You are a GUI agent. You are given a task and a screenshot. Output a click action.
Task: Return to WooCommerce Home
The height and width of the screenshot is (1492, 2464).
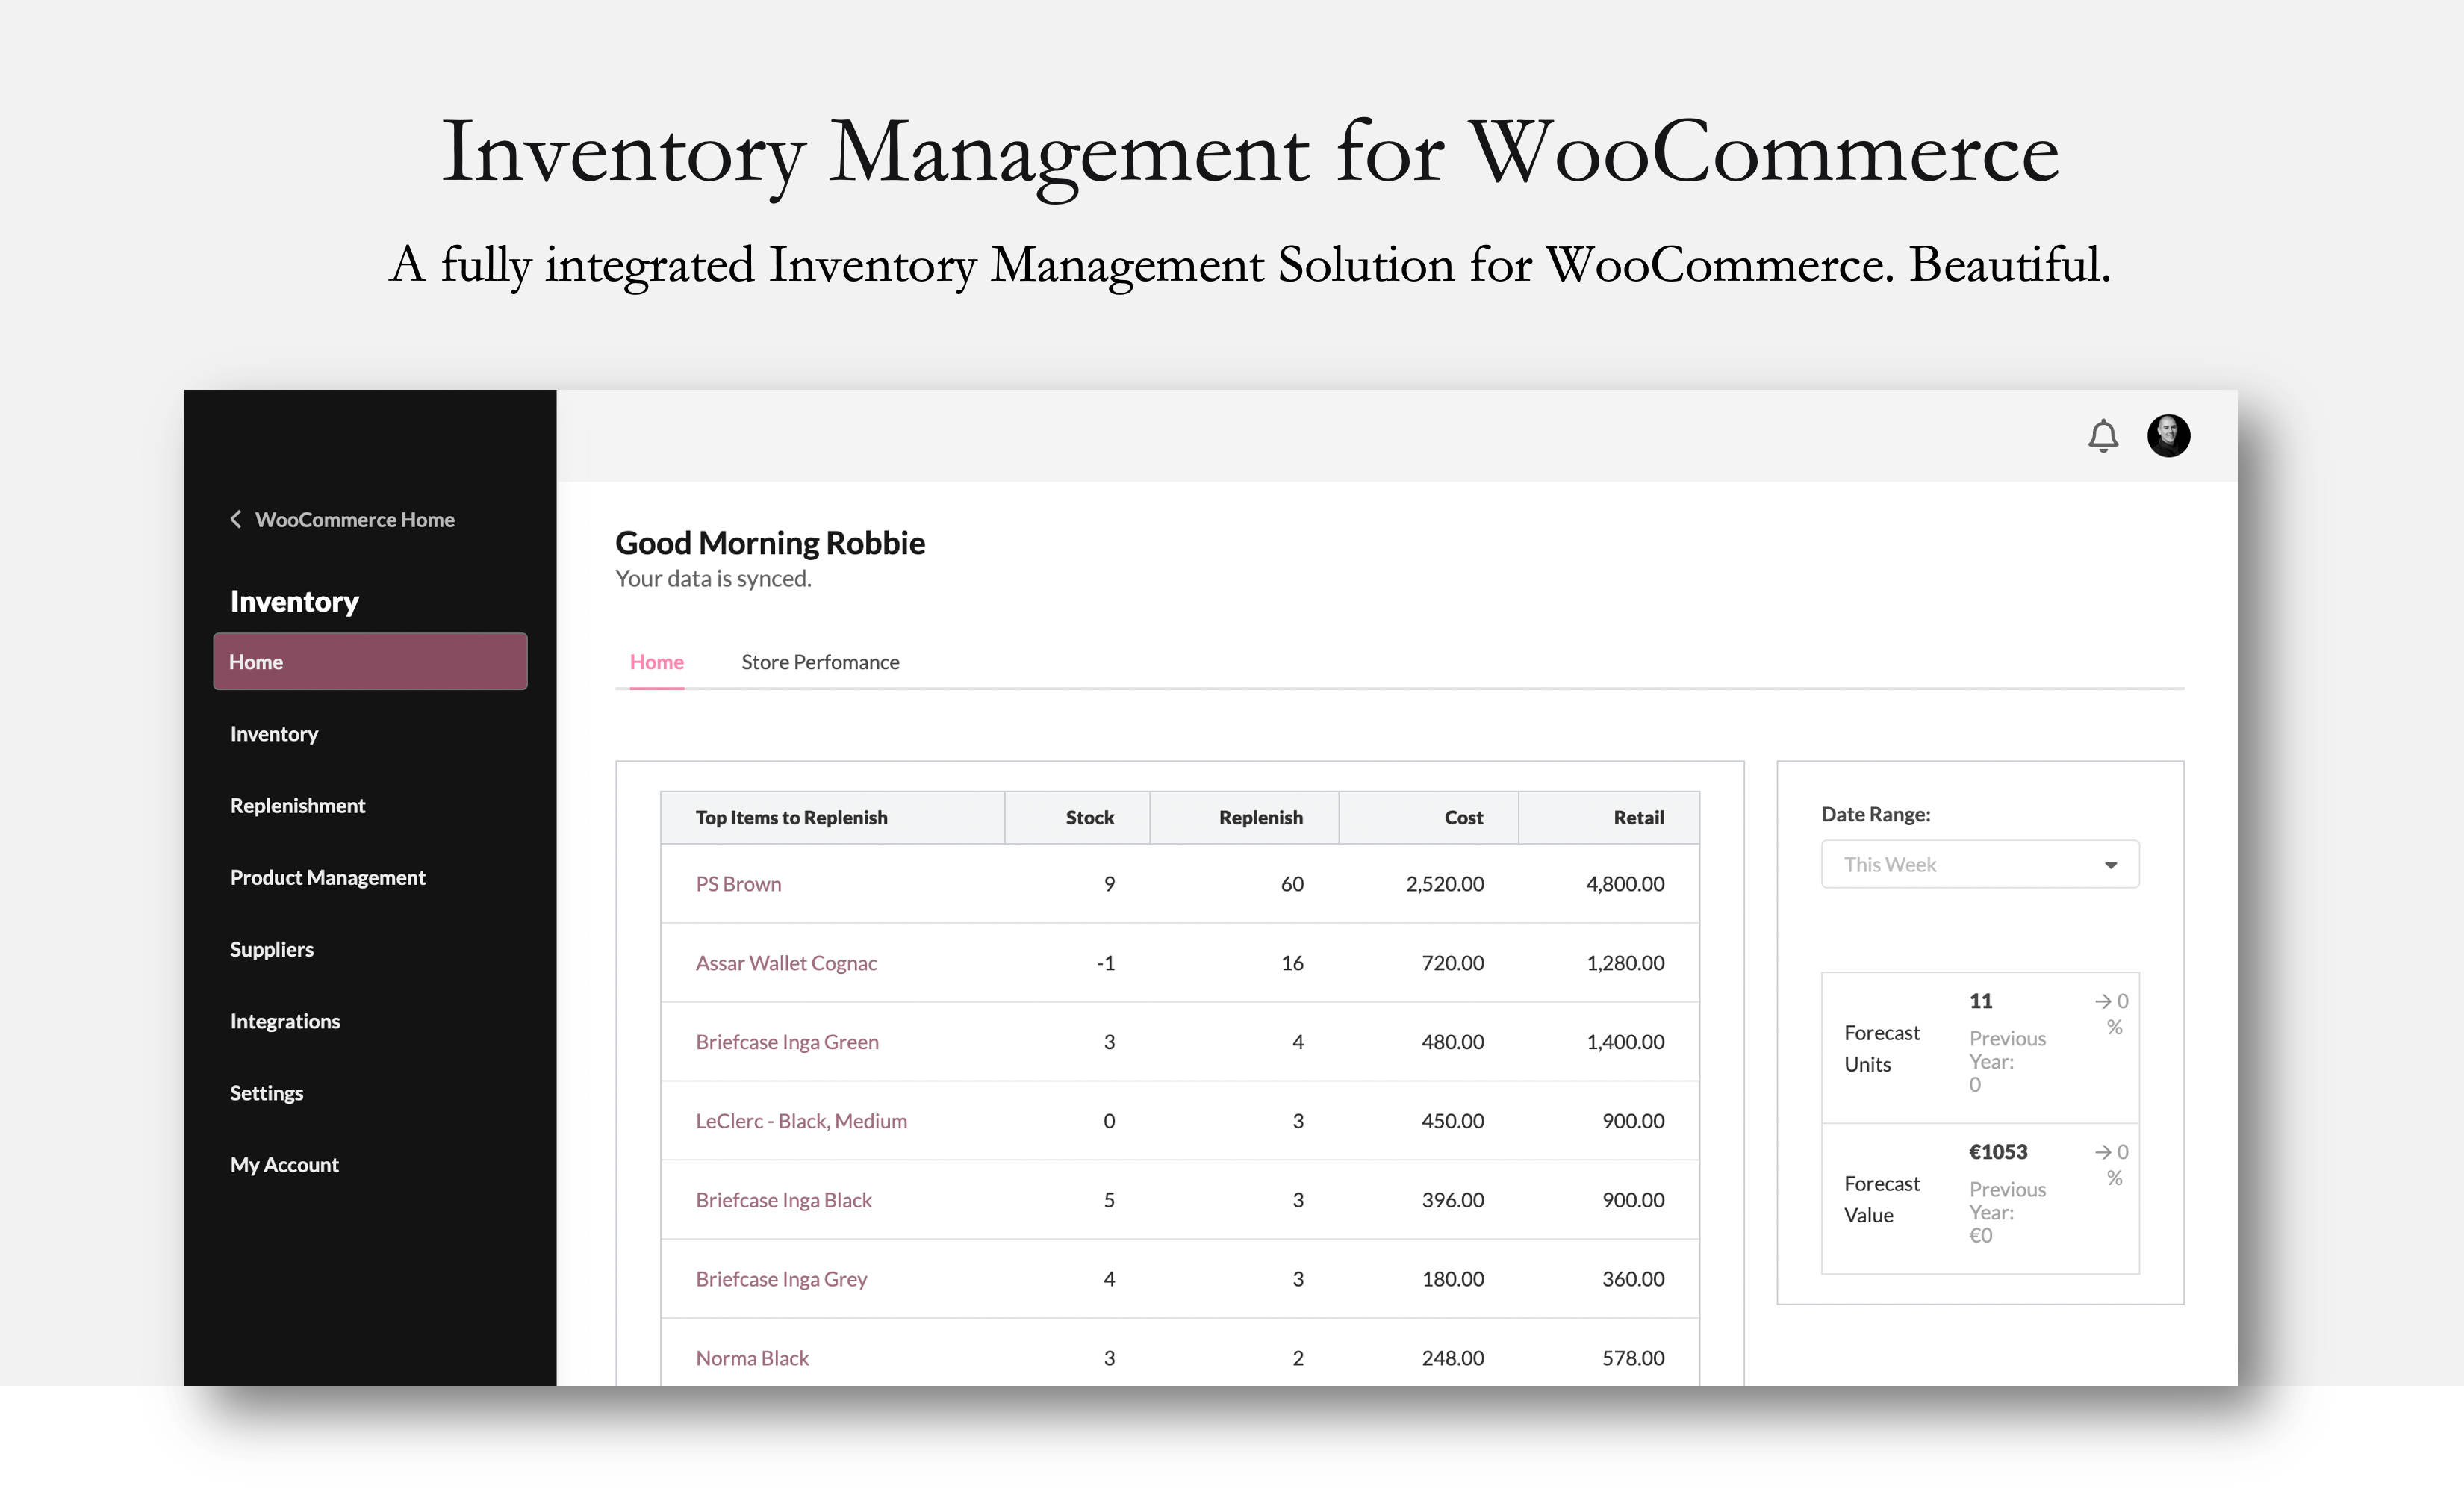354,519
